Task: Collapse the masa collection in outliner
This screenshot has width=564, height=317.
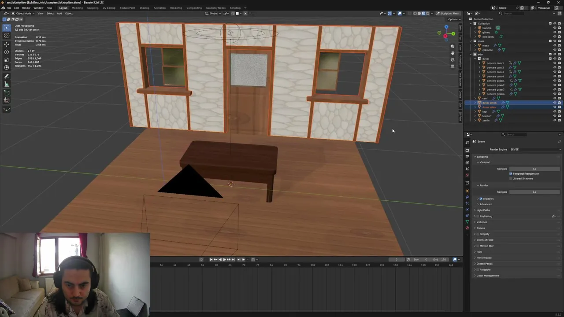Action: click(x=471, y=41)
